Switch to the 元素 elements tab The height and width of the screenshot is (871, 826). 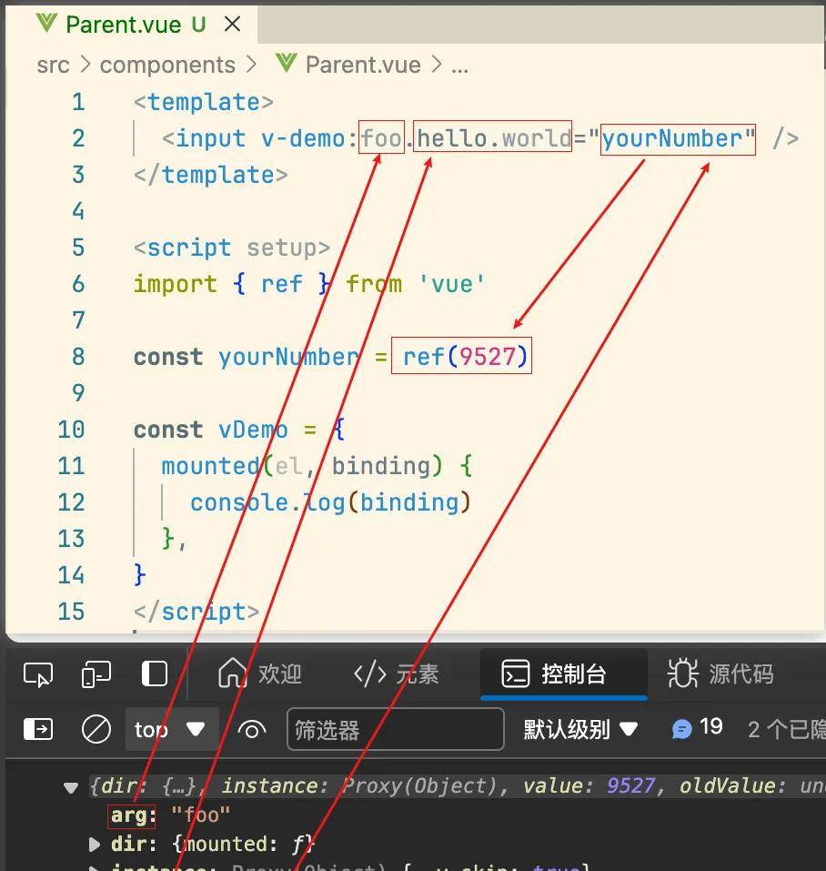coord(397,674)
